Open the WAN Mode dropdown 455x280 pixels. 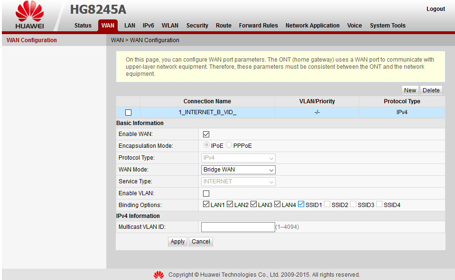[238, 170]
